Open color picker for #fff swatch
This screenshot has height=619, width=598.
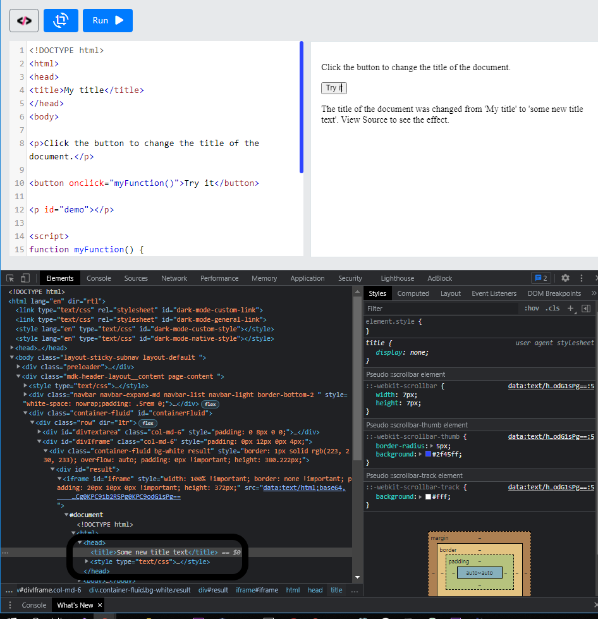tap(428, 496)
